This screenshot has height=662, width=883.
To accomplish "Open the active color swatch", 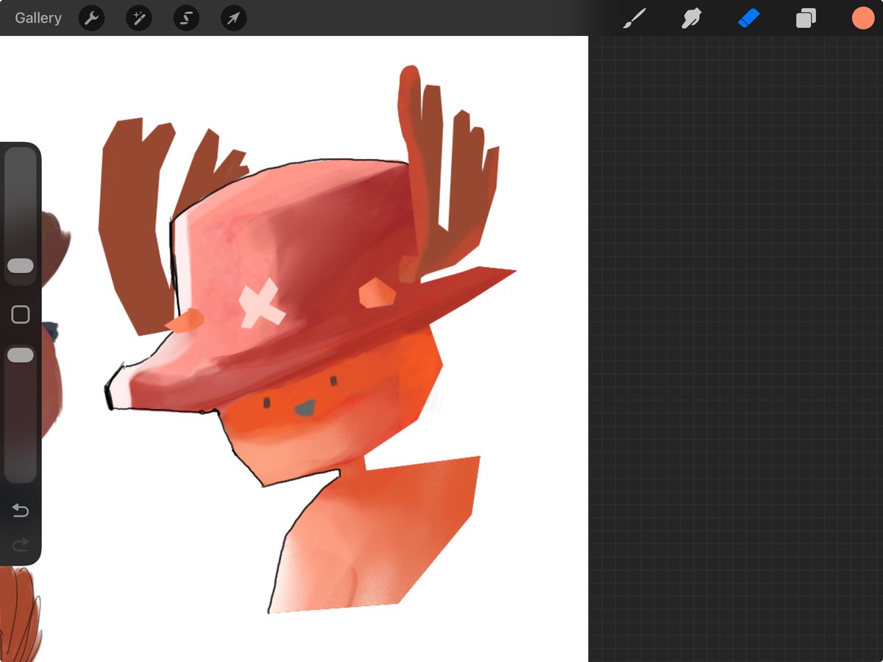I will click(x=863, y=18).
